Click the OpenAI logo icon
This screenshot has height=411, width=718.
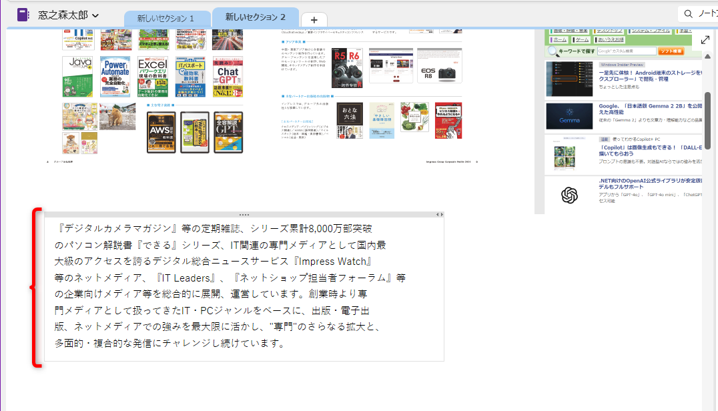(x=569, y=195)
